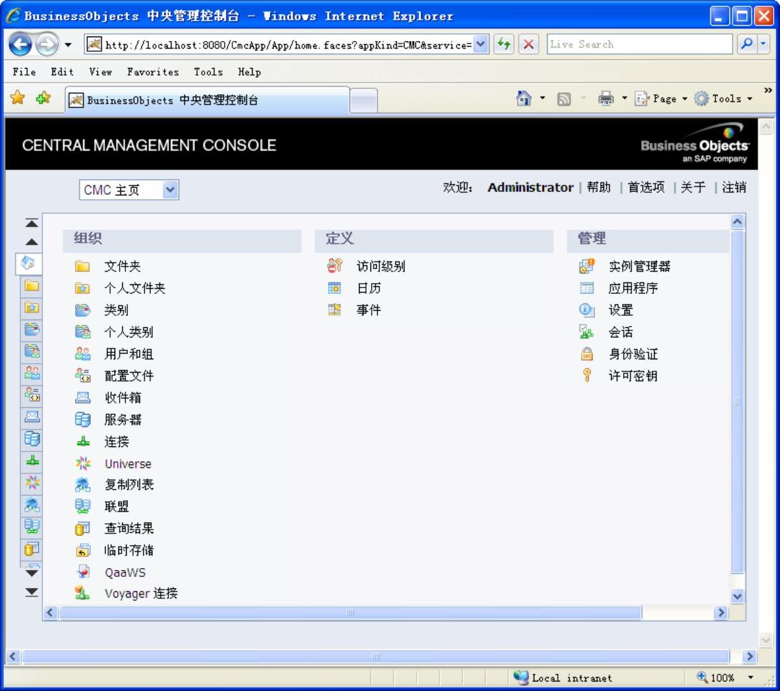
Task: Click the 首选项 preferences link
Action: pyautogui.click(x=646, y=187)
